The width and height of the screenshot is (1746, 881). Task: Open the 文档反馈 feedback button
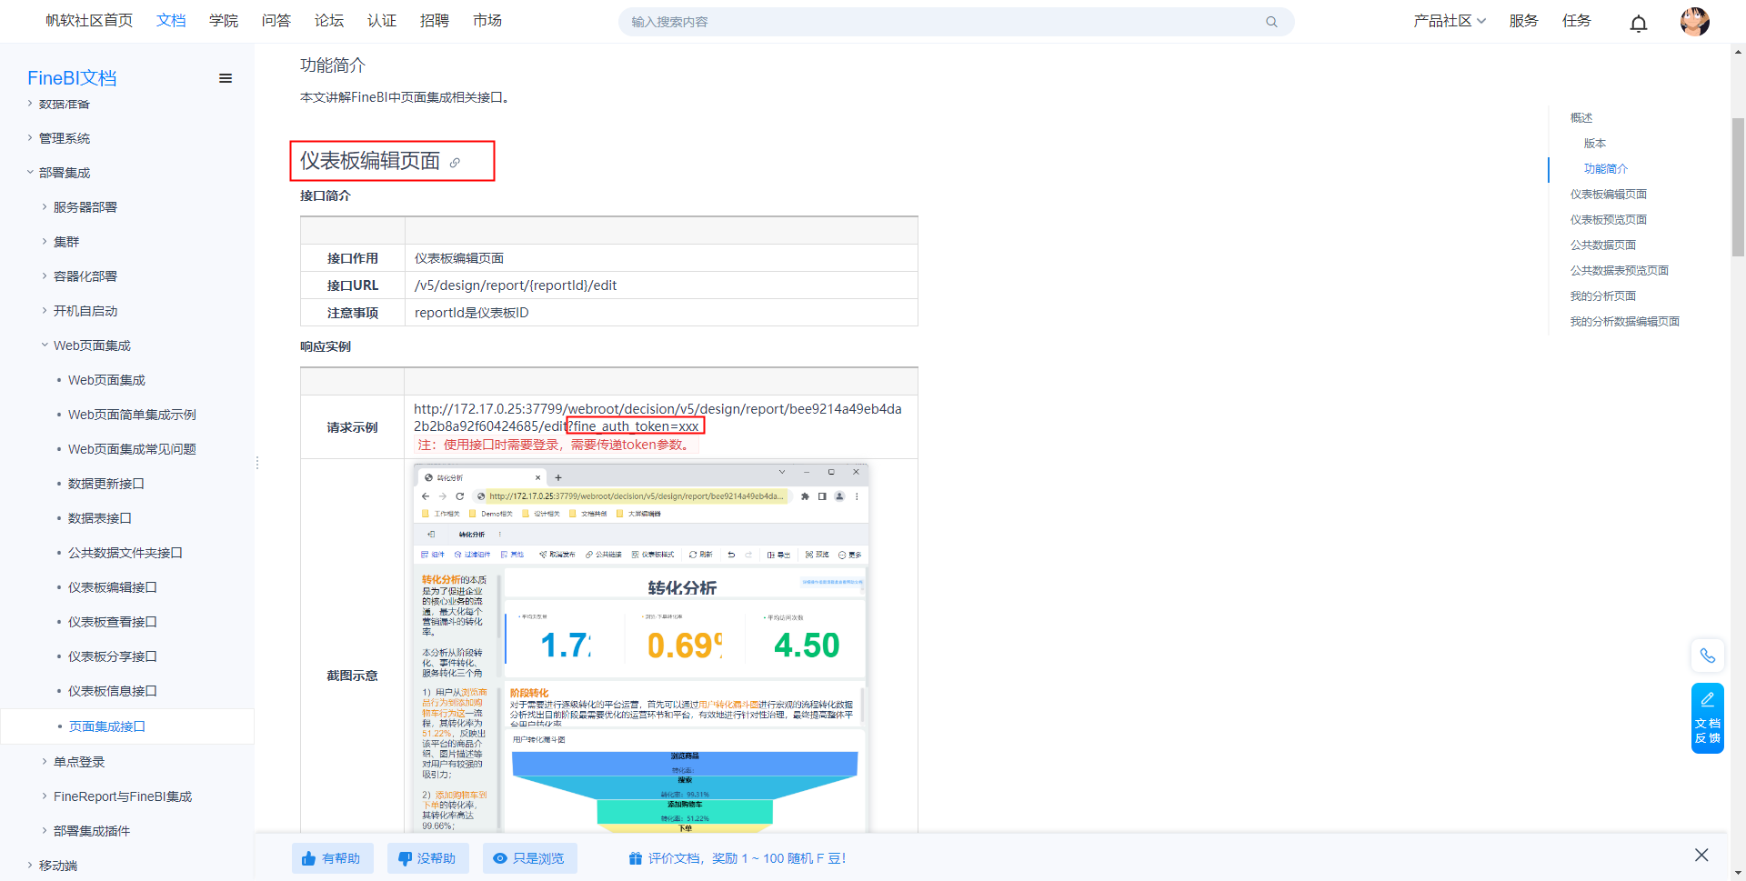1708,718
